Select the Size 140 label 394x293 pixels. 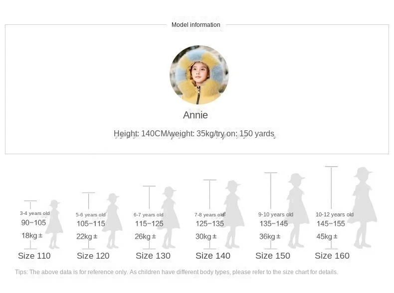pyautogui.click(x=213, y=256)
